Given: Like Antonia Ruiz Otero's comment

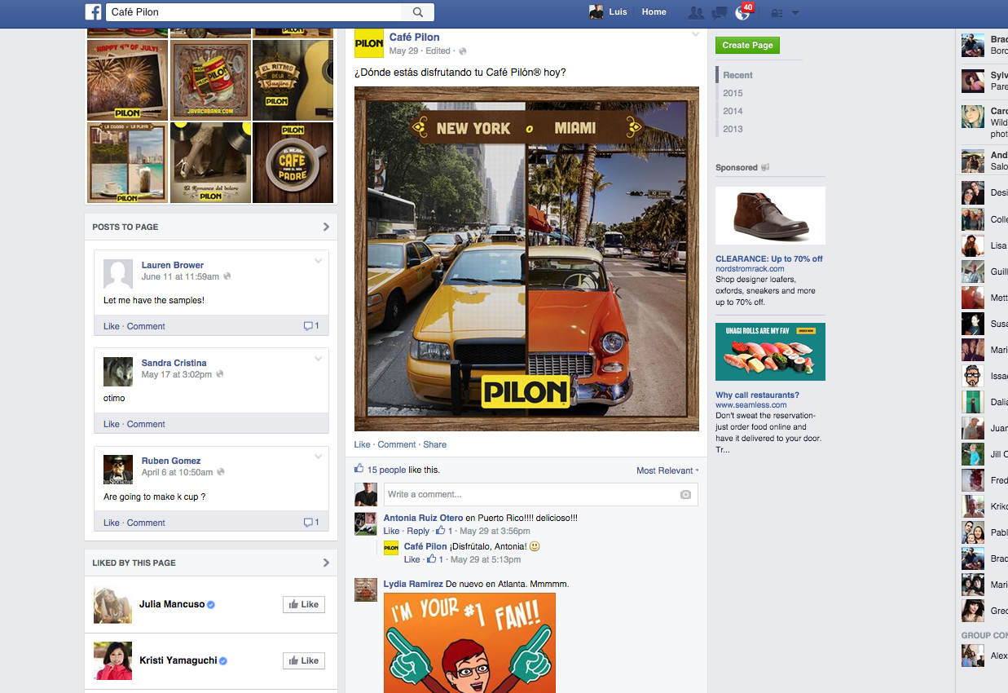Looking at the screenshot, I should pyautogui.click(x=391, y=531).
